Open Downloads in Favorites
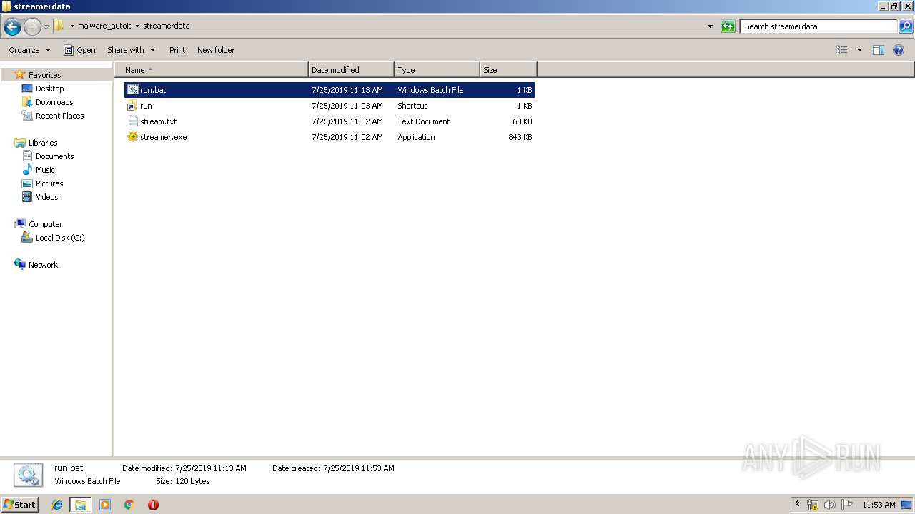Image resolution: width=915 pixels, height=514 pixels. coord(54,102)
